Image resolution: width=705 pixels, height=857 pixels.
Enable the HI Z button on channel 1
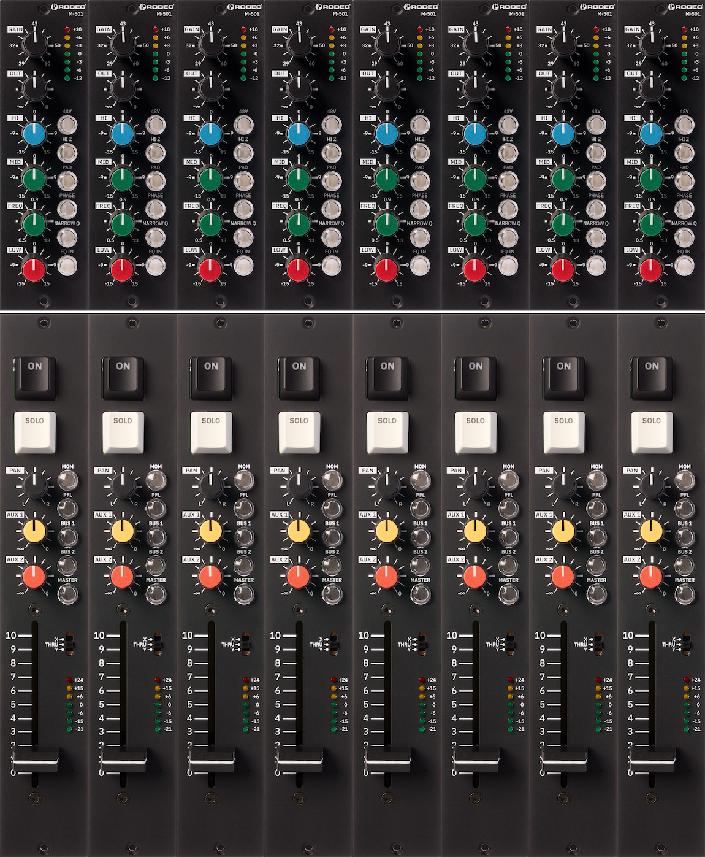pyautogui.click(x=67, y=153)
